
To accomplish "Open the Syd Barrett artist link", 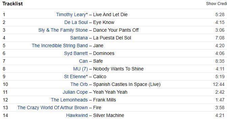I will pos(76,54).
